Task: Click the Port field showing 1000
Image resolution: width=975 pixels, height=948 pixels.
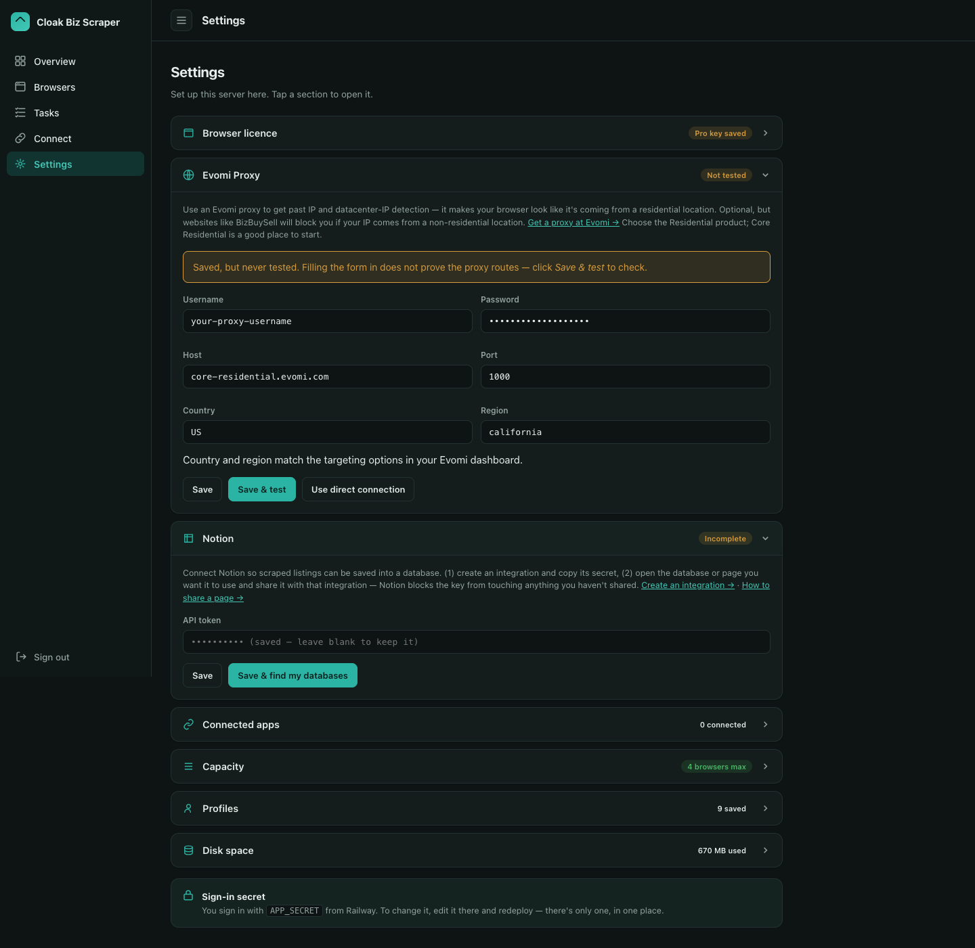Action: [626, 377]
